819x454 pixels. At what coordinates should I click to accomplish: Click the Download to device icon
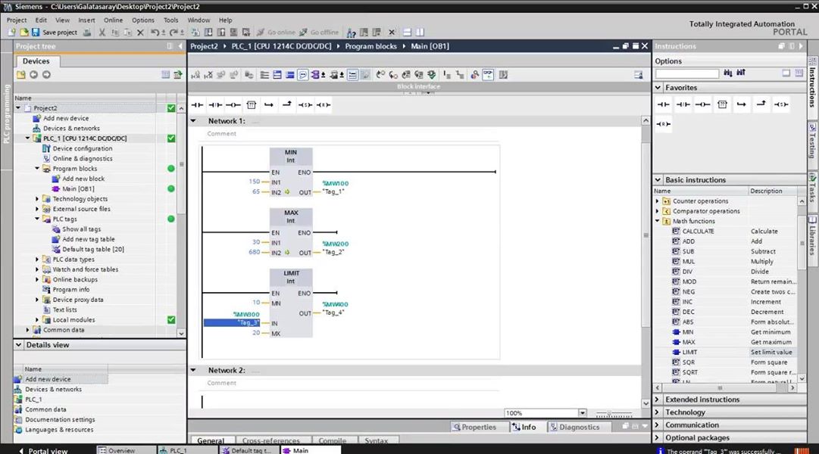point(208,33)
